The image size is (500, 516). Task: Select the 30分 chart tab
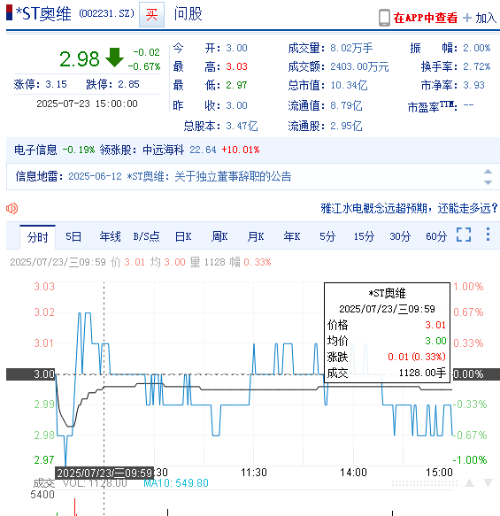[400, 236]
